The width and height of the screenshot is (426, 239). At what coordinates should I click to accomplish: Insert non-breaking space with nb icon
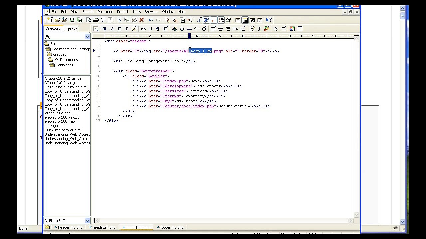pos(143,29)
